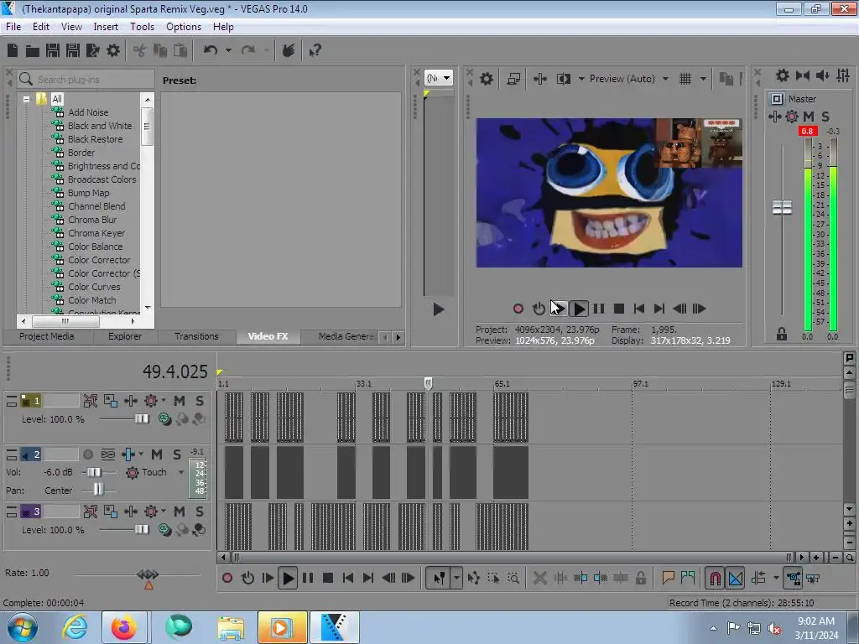Copy snapshot to clipboard icon in preview
This screenshot has width=859, height=644.
(726, 79)
